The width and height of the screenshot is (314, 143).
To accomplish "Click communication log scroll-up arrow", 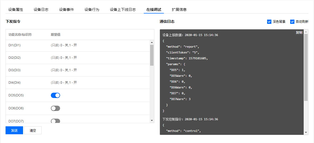I will coord(306,32).
